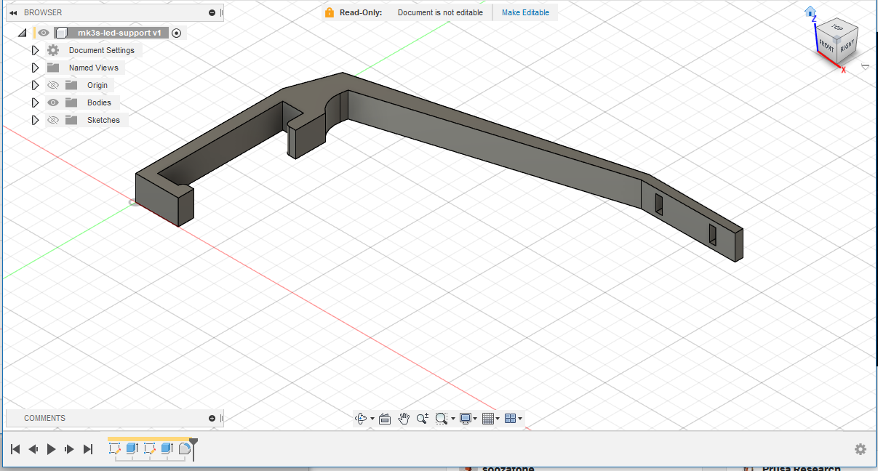This screenshot has height=471, width=878.
Task: Select the Orbit navigation tool
Action: 361,418
